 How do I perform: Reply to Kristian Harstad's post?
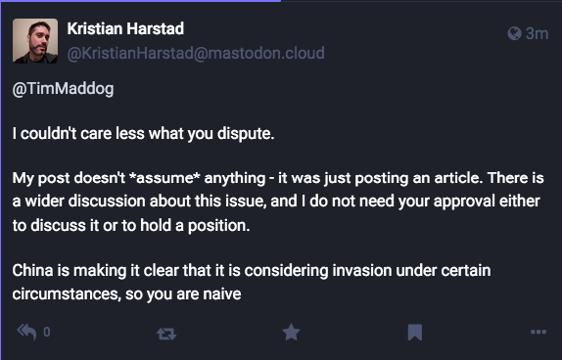26,332
